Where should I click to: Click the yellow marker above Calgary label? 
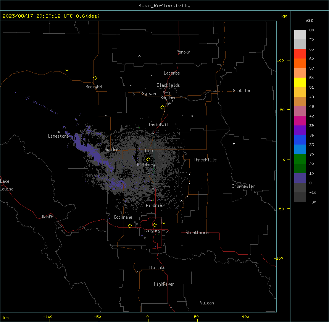[x=155, y=225]
